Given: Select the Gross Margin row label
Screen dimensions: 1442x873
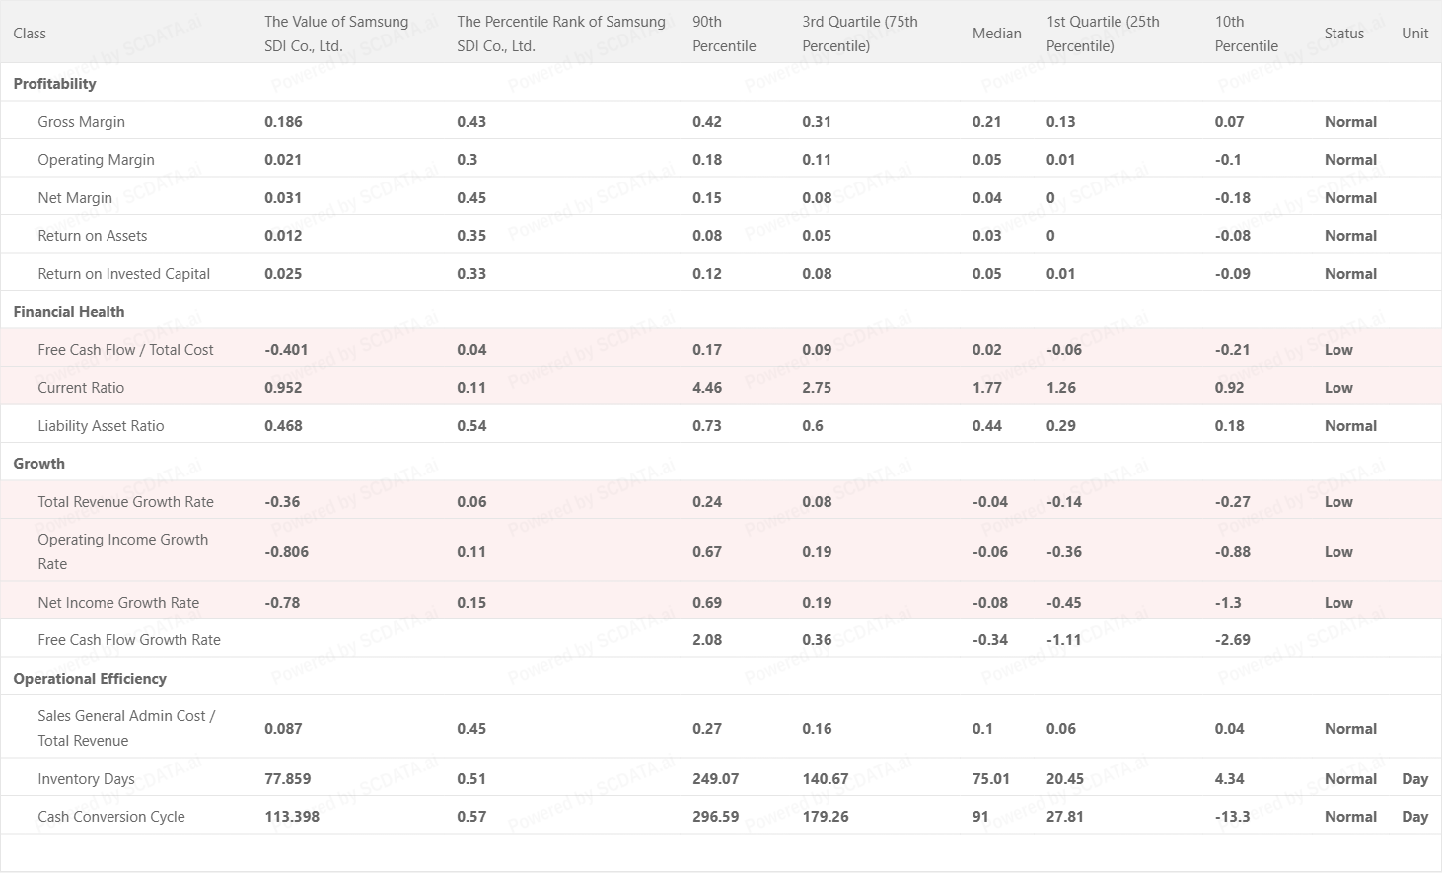Looking at the screenshot, I should click(x=81, y=122).
